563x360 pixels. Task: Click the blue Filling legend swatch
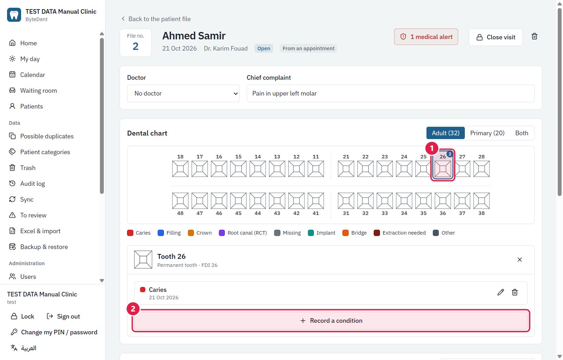161,233
